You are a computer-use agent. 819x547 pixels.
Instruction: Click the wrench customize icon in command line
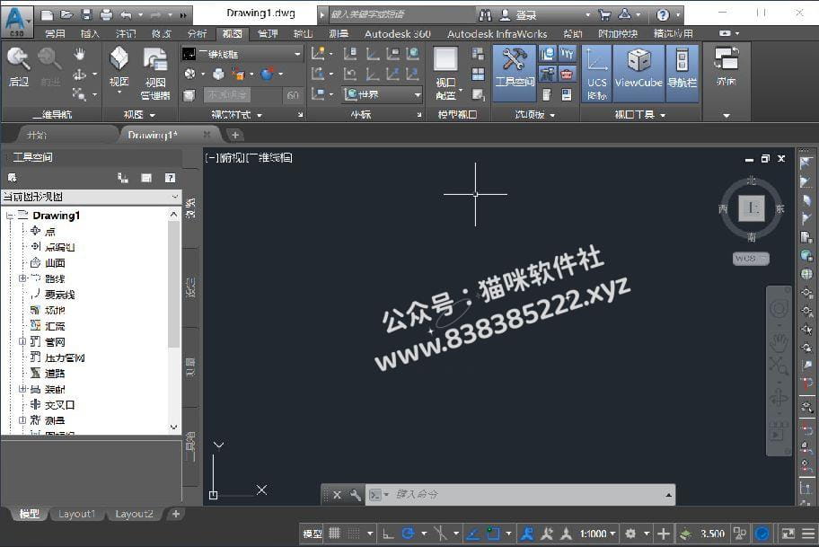[x=356, y=494]
